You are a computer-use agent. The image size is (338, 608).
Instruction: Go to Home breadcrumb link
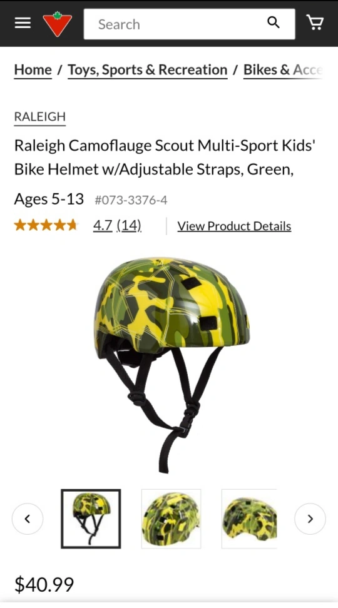[x=33, y=70]
